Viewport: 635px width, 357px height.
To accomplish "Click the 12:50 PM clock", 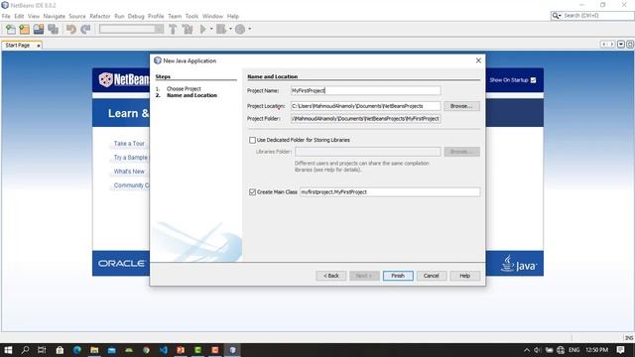I will [x=597, y=350].
